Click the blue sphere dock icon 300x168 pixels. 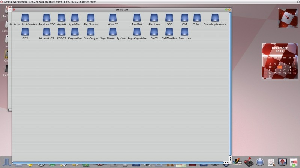pos(260,162)
